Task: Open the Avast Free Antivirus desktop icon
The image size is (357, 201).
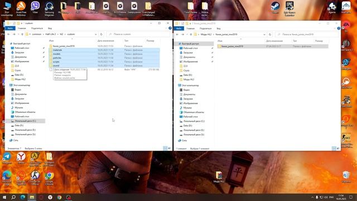Action: tap(21, 9)
